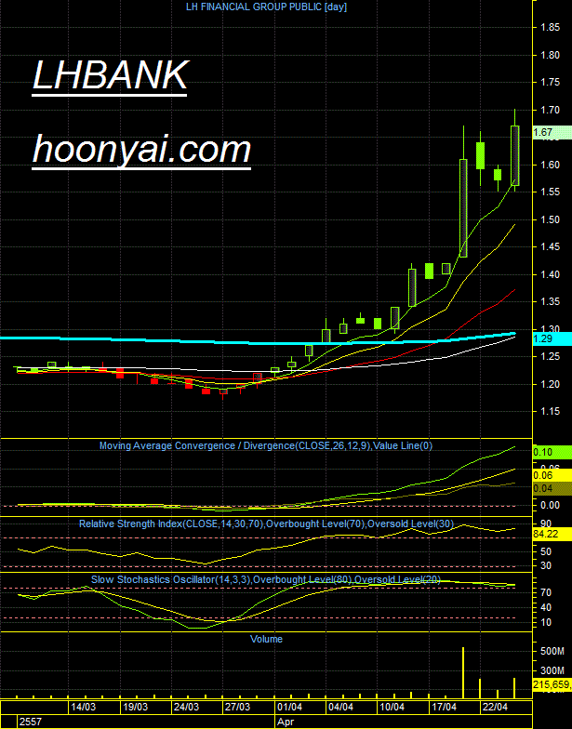Select the Relative Strength Index indicator title

click(266, 524)
